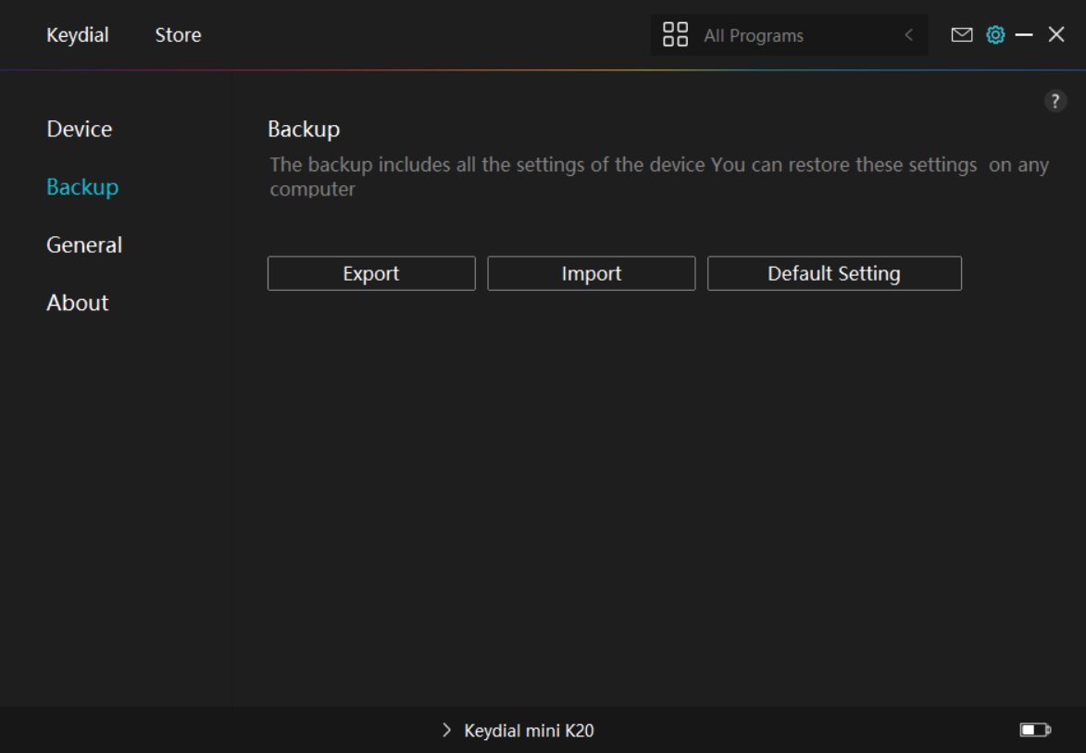The image size is (1086, 753).
Task: Click the four-squares programs grid icon
Action: tap(676, 35)
